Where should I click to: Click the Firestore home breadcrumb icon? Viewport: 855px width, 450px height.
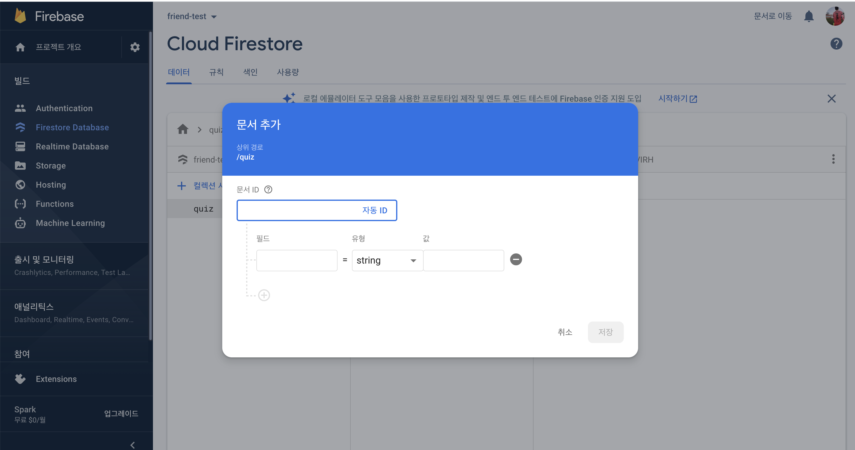tap(183, 129)
